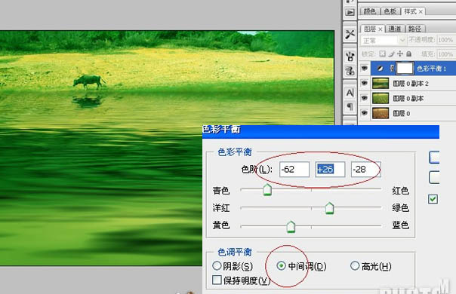Click the 青色–红色 slider handle

point(267,190)
